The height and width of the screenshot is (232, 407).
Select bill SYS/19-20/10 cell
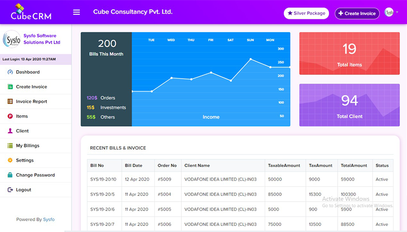pyautogui.click(x=104, y=179)
